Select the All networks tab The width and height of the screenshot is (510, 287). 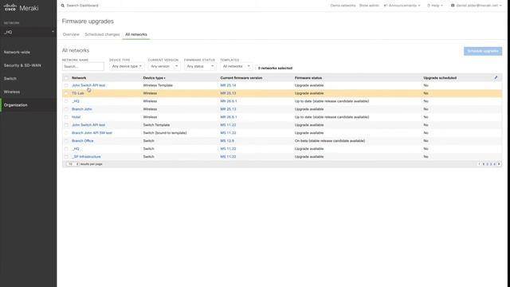click(x=136, y=34)
